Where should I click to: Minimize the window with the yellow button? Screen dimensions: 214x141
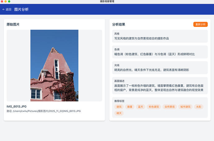(6, 1)
